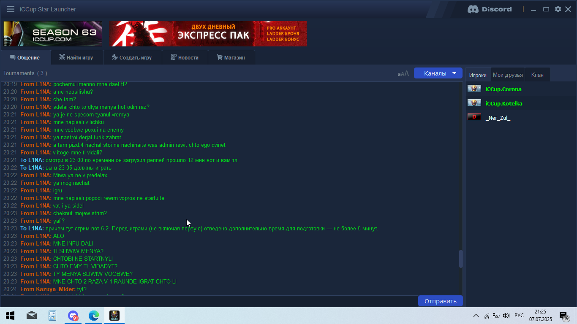Click the iCCup launcher BETA taskbar icon

pos(114,316)
